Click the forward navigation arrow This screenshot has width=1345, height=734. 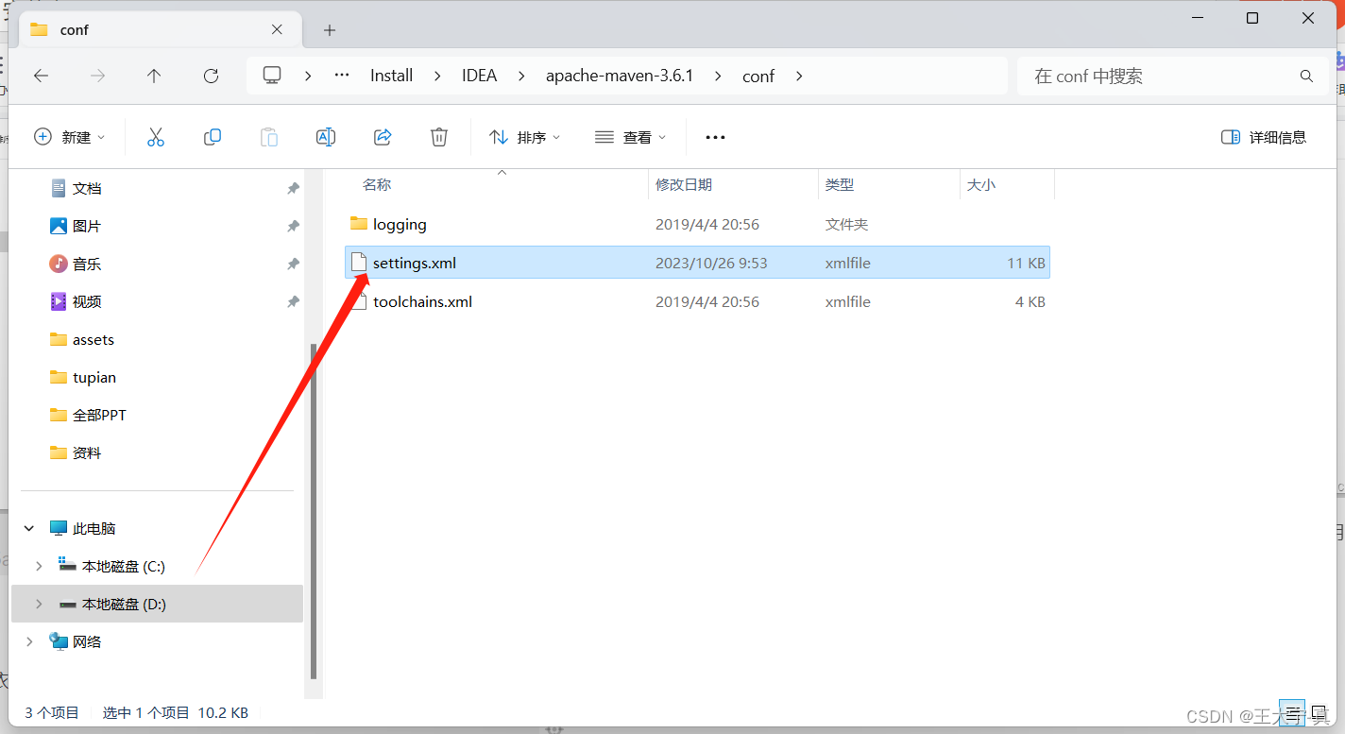pyautogui.click(x=97, y=76)
